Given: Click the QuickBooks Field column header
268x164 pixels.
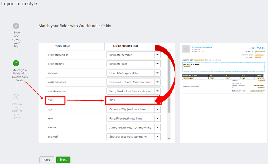Looking at the screenshot, I should [126, 46].
